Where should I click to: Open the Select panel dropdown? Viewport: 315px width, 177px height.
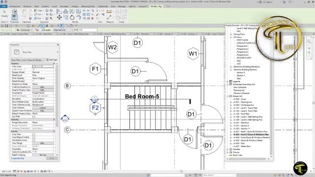(4, 22)
